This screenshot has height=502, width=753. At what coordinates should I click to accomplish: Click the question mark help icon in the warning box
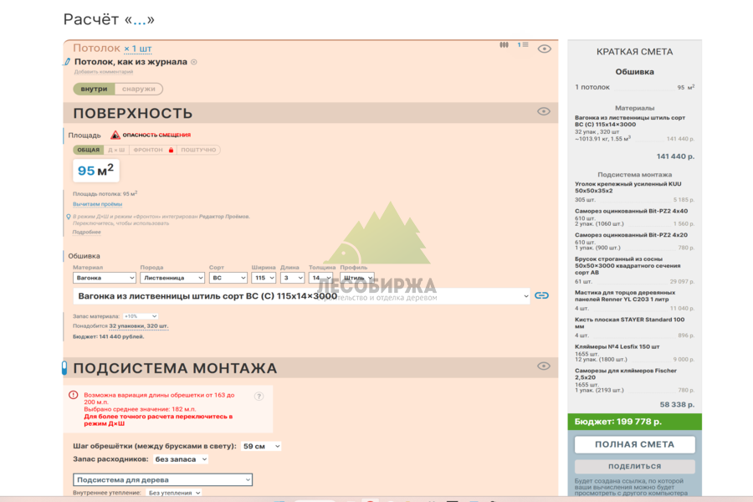(x=259, y=397)
